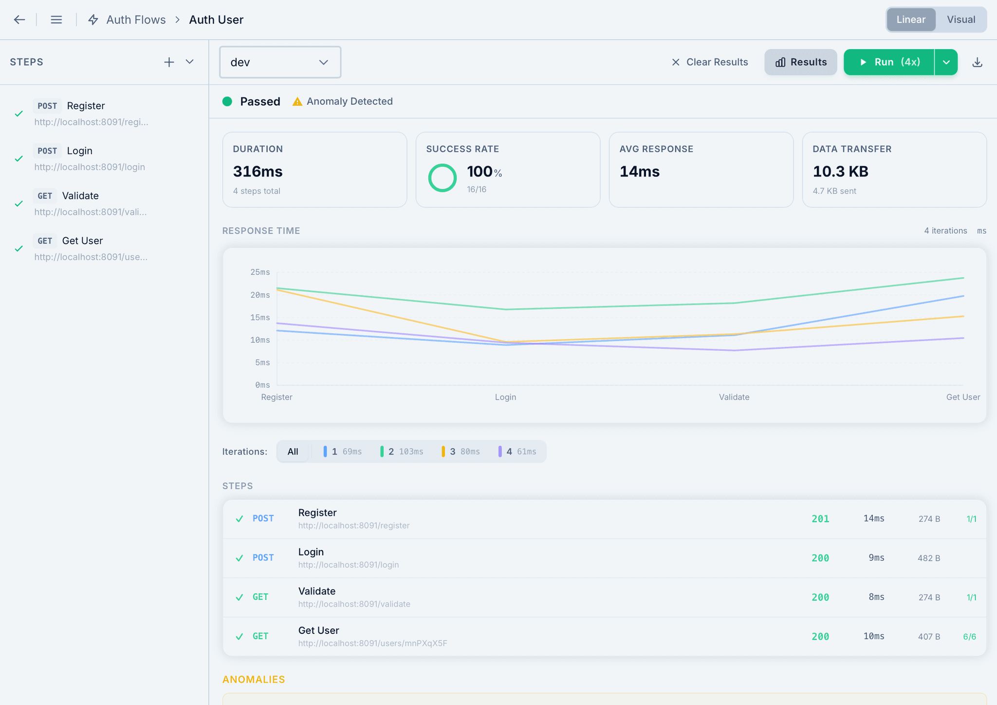Click the back arrow in the top bar

click(19, 19)
